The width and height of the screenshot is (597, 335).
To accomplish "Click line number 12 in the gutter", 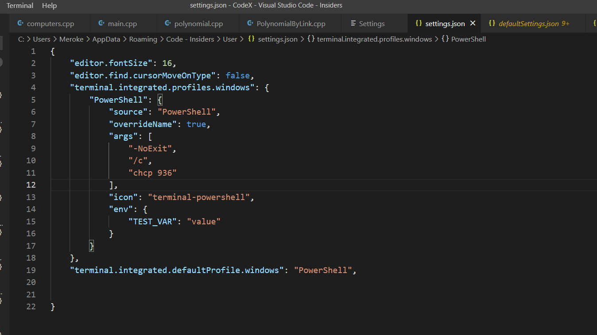I will [31, 185].
